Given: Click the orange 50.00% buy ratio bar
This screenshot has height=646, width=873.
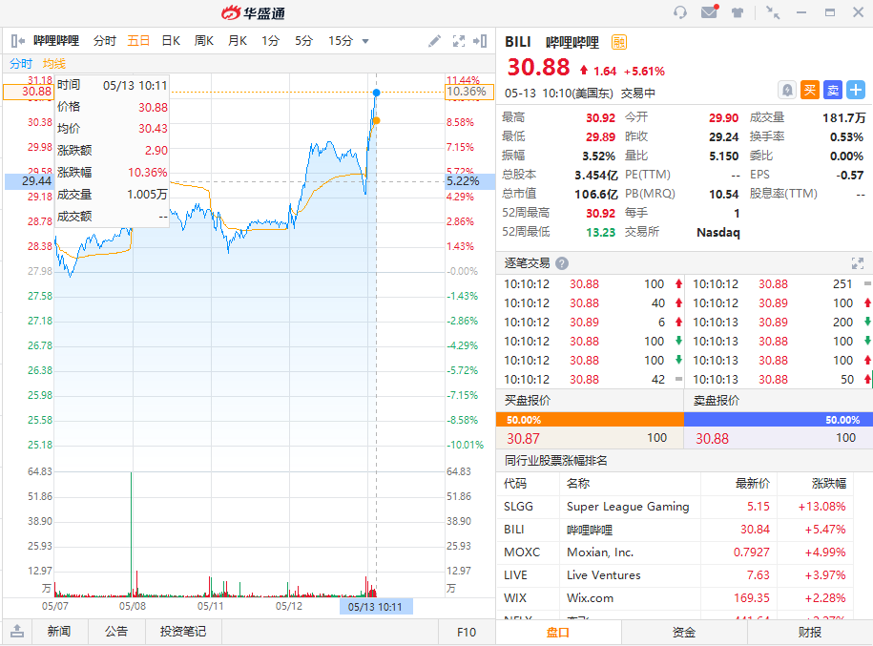Looking at the screenshot, I should (x=590, y=419).
